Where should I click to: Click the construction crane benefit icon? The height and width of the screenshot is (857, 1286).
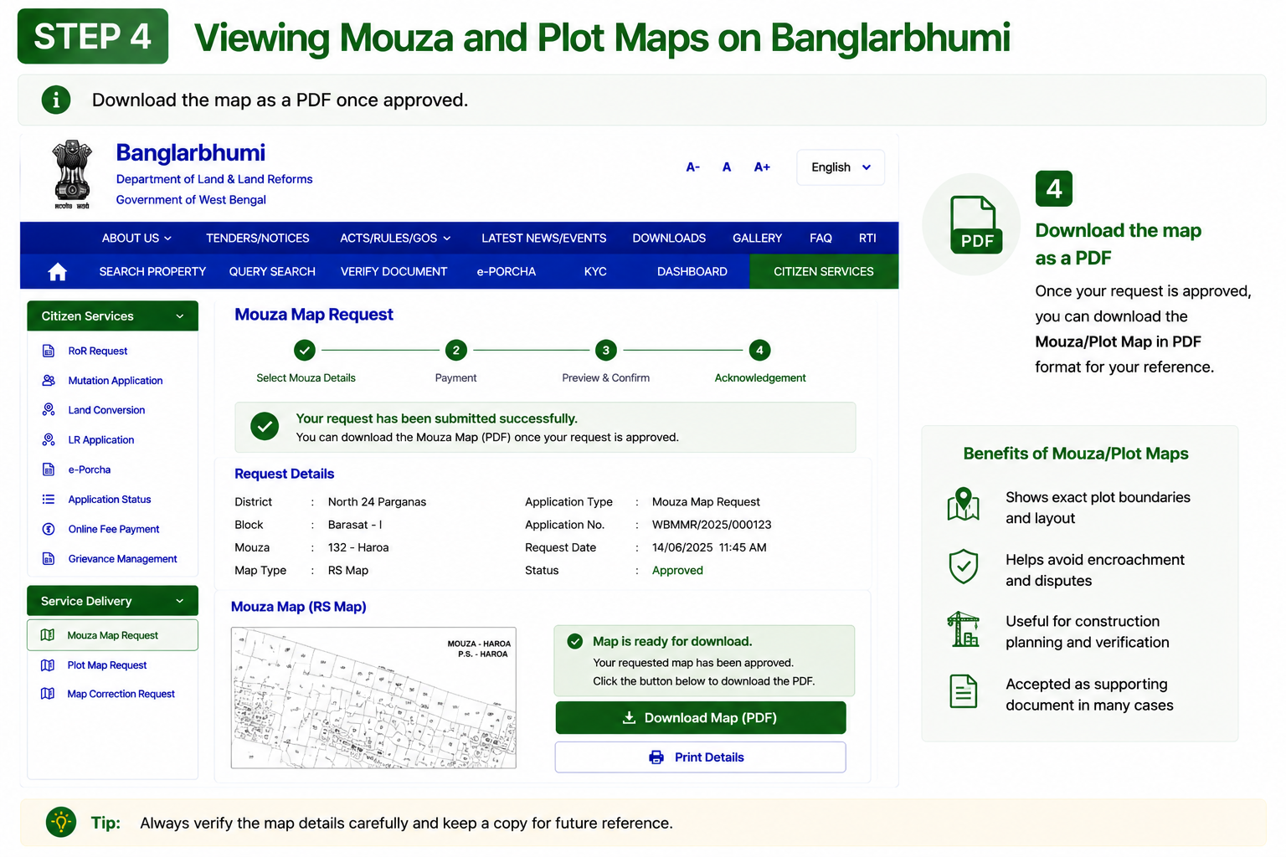point(964,629)
